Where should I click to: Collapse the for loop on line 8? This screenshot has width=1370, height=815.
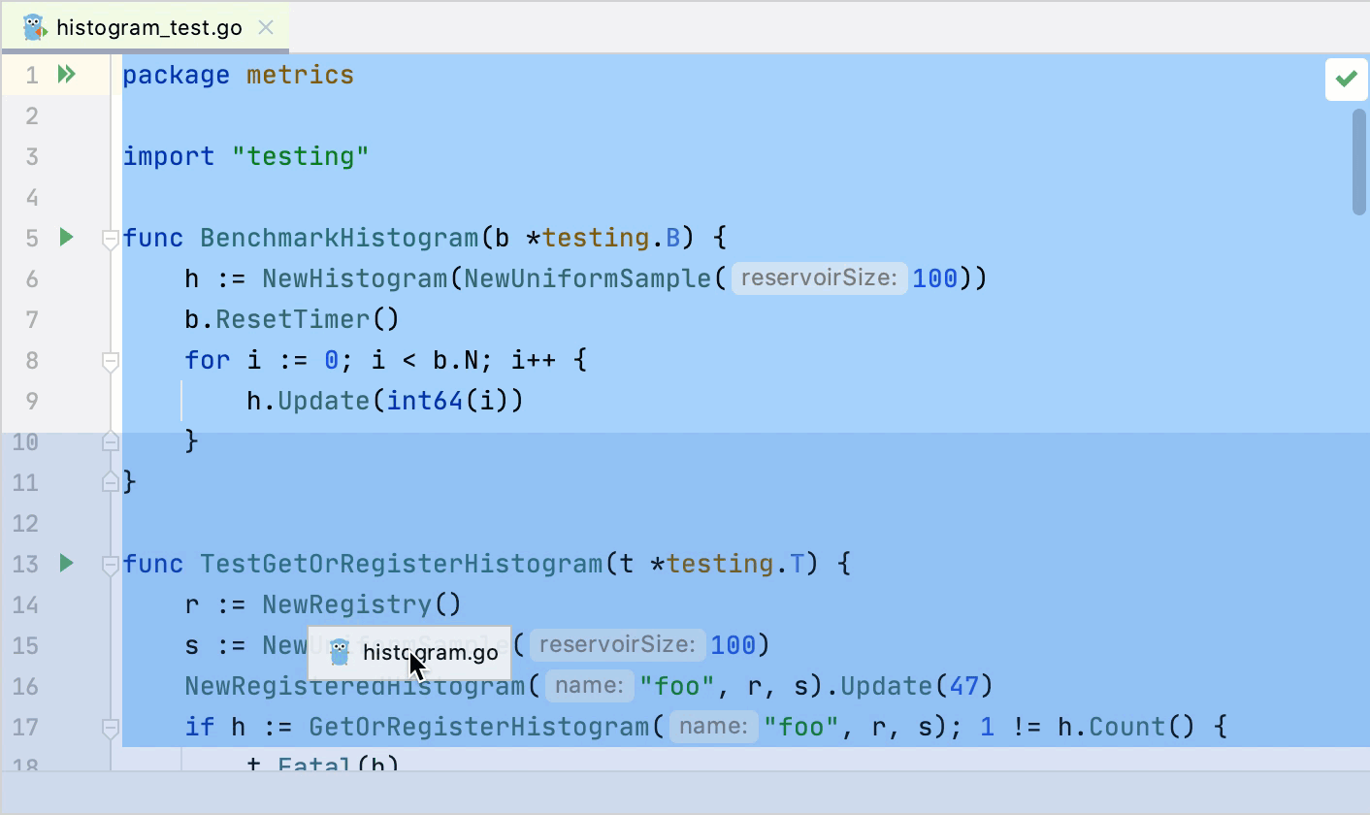(x=110, y=360)
